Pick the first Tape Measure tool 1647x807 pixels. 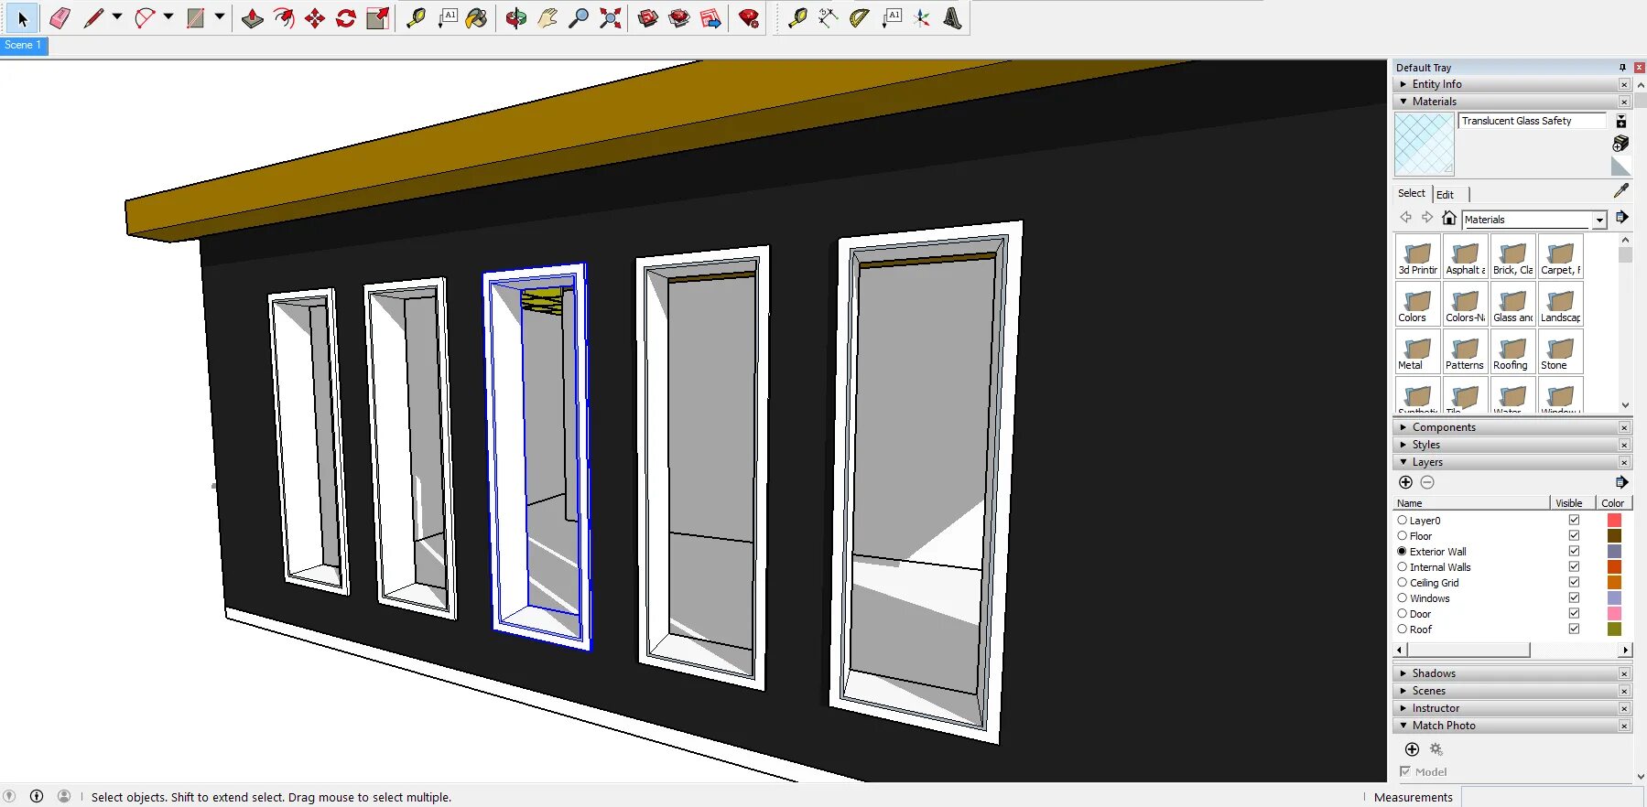pyautogui.click(x=417, y=18)
